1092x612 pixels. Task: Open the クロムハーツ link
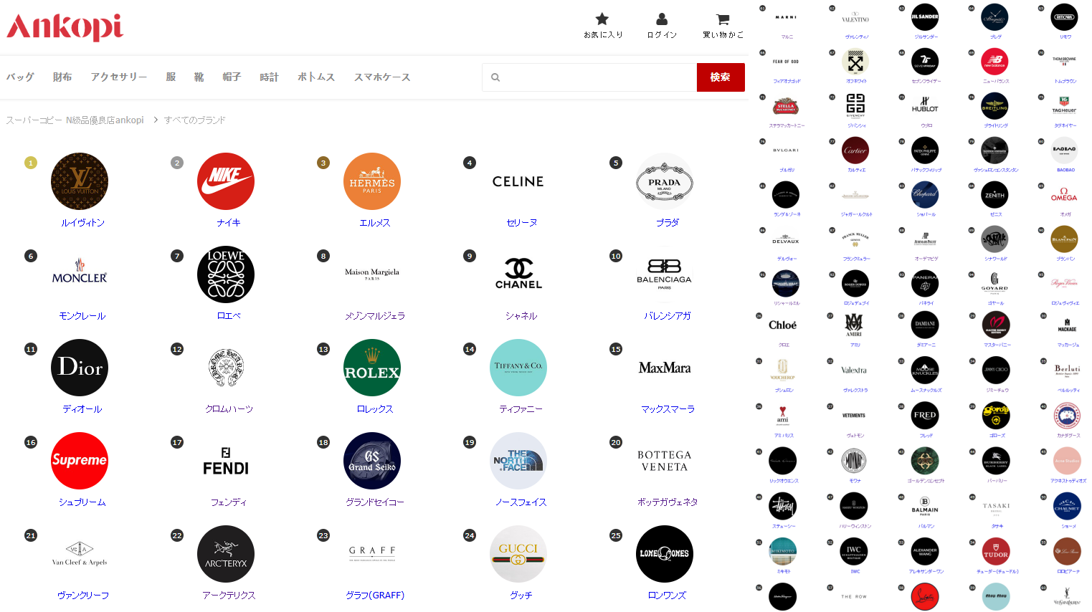click(229, 409)
